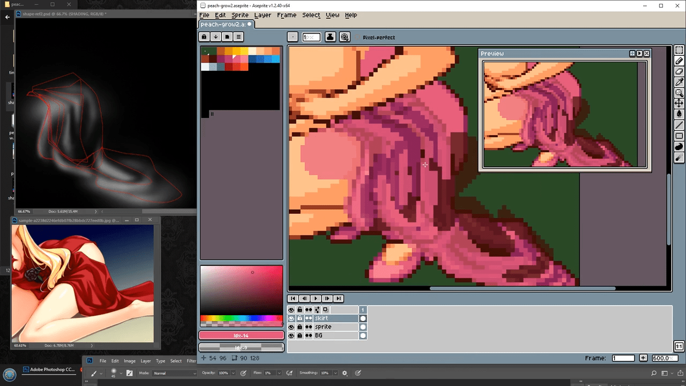Image resolution: width=686 pixels, height=386 pixels.
Task: Activate the Zoom magnifier tool
Action: (x=679, y=93)
